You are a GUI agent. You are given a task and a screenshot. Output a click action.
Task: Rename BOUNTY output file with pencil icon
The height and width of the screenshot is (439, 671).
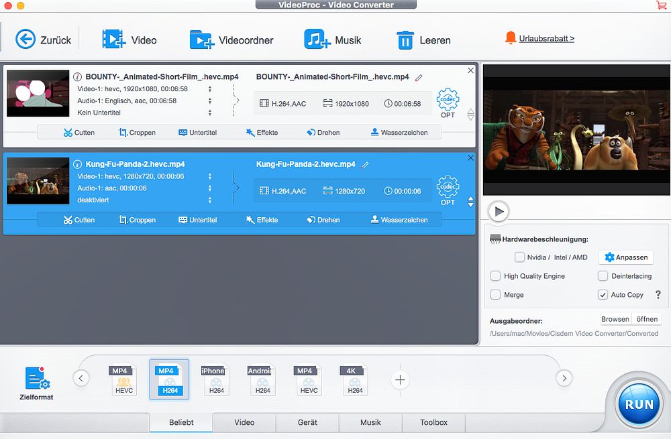pyautogui.click(x=419, y=77)
